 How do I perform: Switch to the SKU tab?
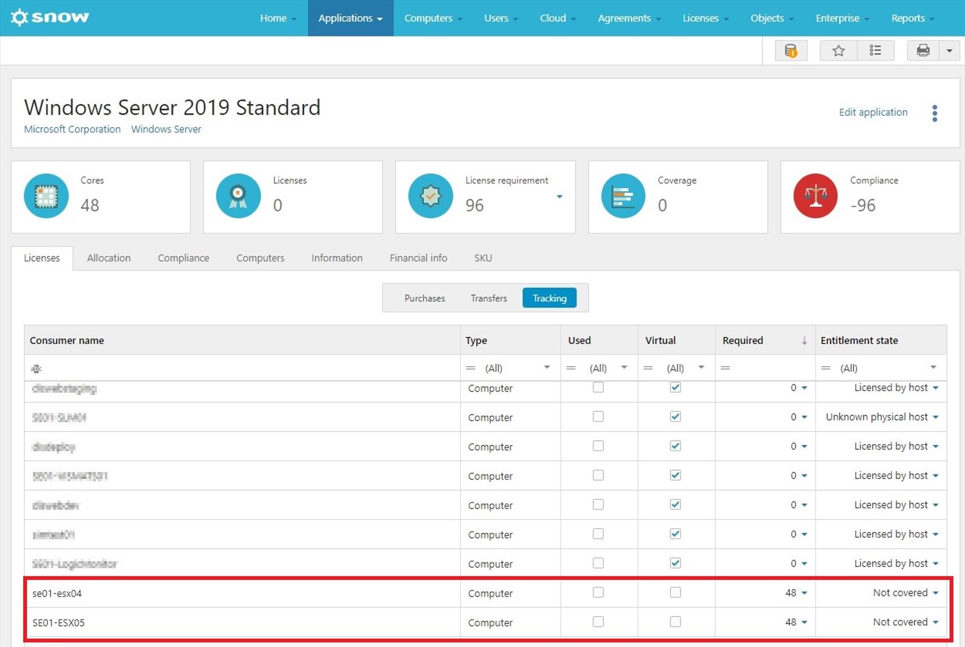[483, 258]
